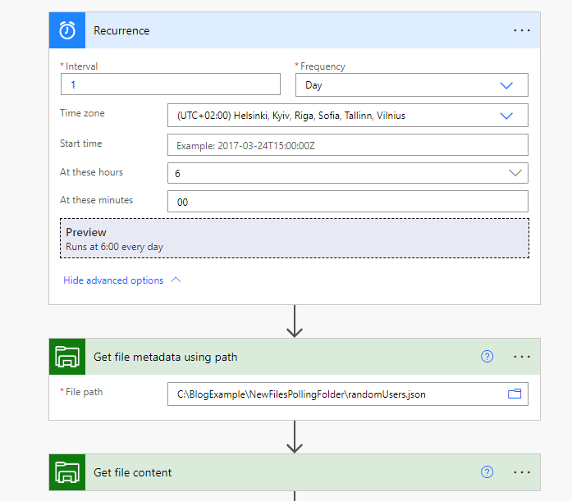Screen dimensions: 572x501
Task: Click the Start time input field
Action: pyautogui.click(x=347, y=145)
